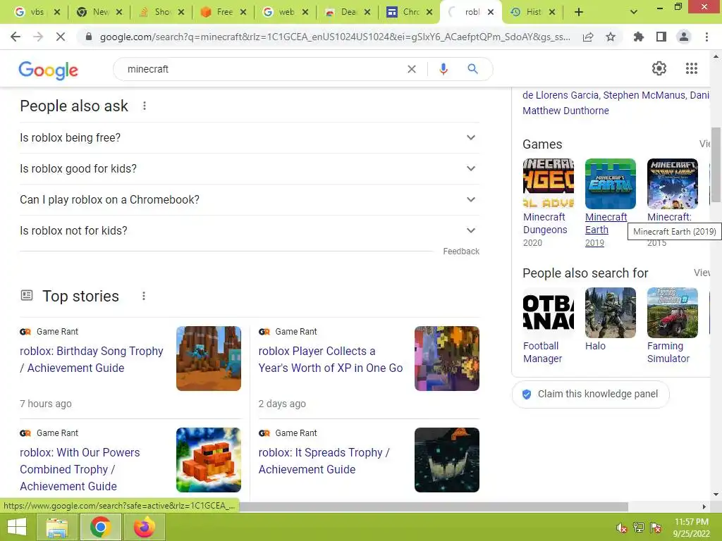722x541 pixels.
Task: Start voice search with the microphone
Action: click(x=443, y=69)
